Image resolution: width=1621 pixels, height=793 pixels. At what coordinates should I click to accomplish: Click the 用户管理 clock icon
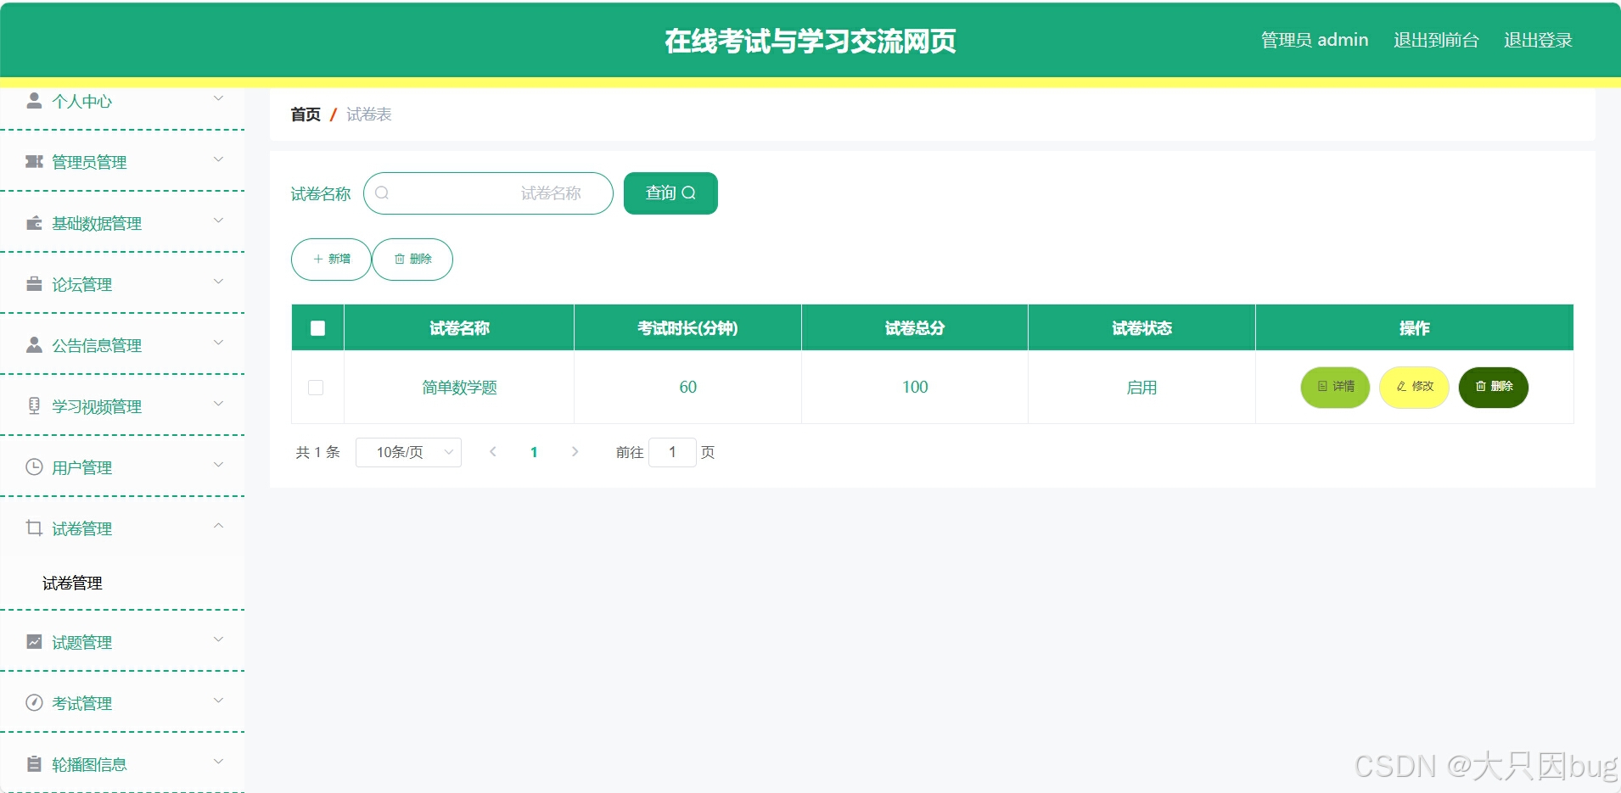tap(34, 467)
